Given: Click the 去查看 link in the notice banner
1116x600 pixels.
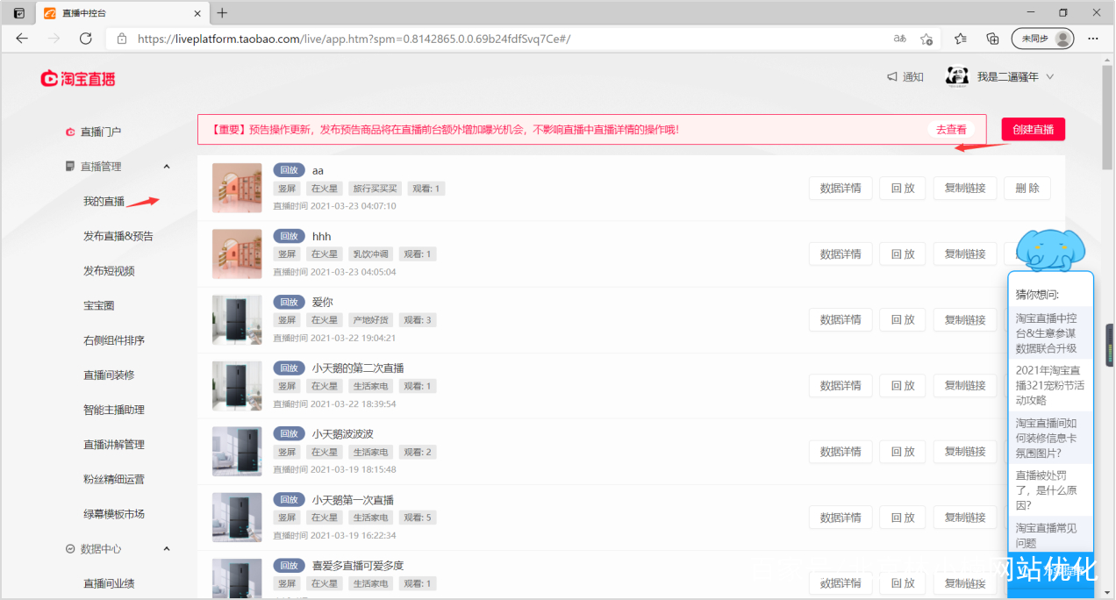Looking at the screenshot, I should tap(951, 128).
